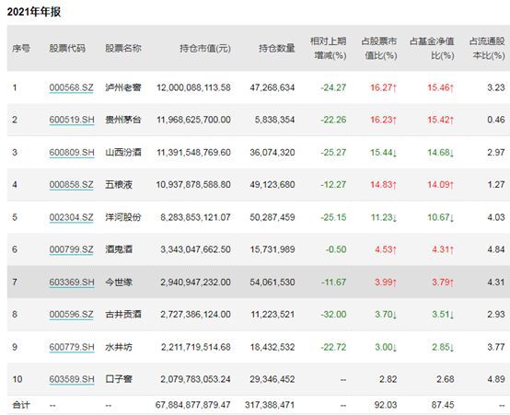Select the 2021年年报 title

click(x=34, y=12)
